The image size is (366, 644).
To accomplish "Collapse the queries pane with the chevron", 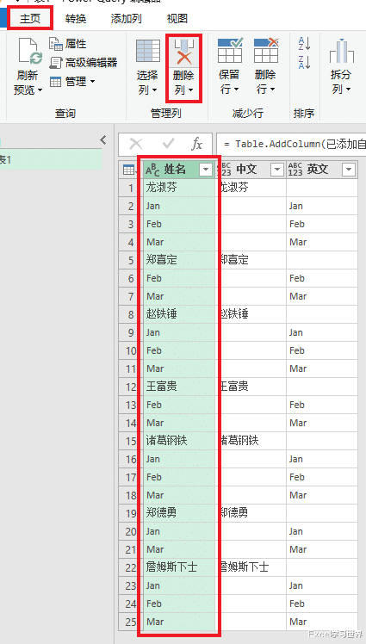I will tap(103, 140).
